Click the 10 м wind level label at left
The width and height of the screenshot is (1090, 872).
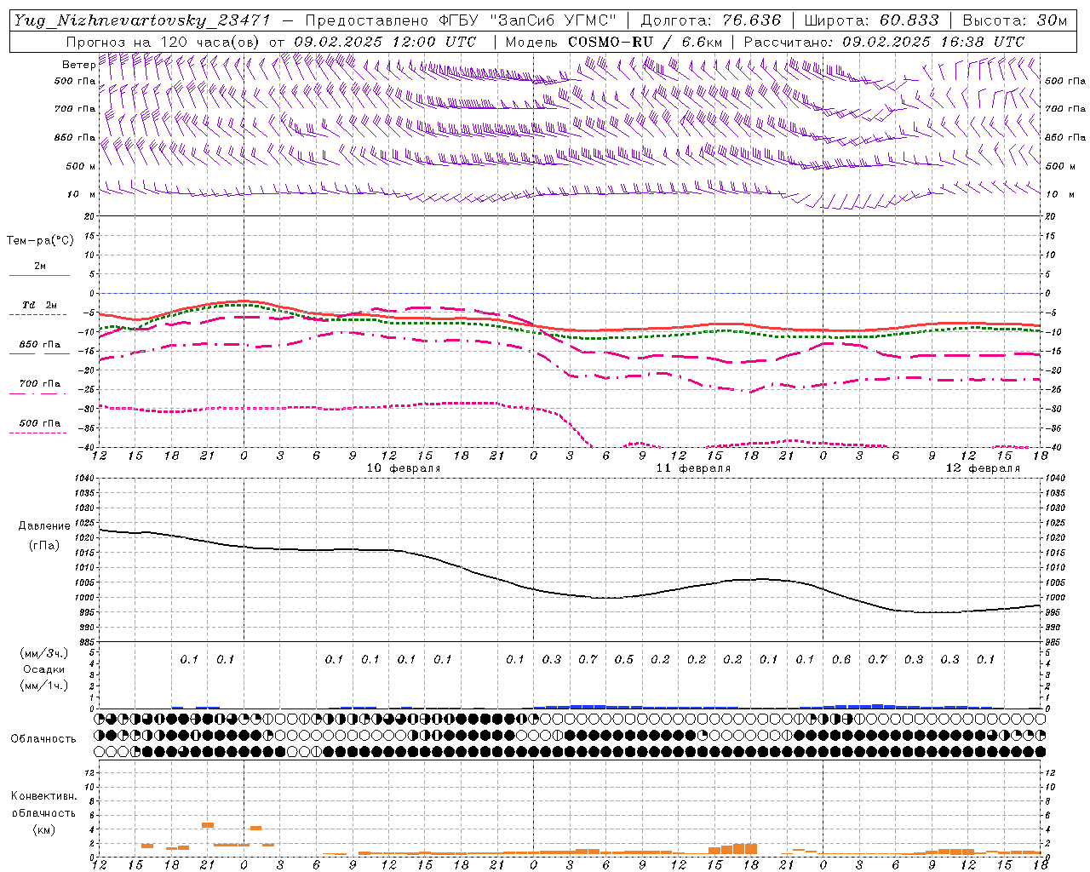click(82, 194)
